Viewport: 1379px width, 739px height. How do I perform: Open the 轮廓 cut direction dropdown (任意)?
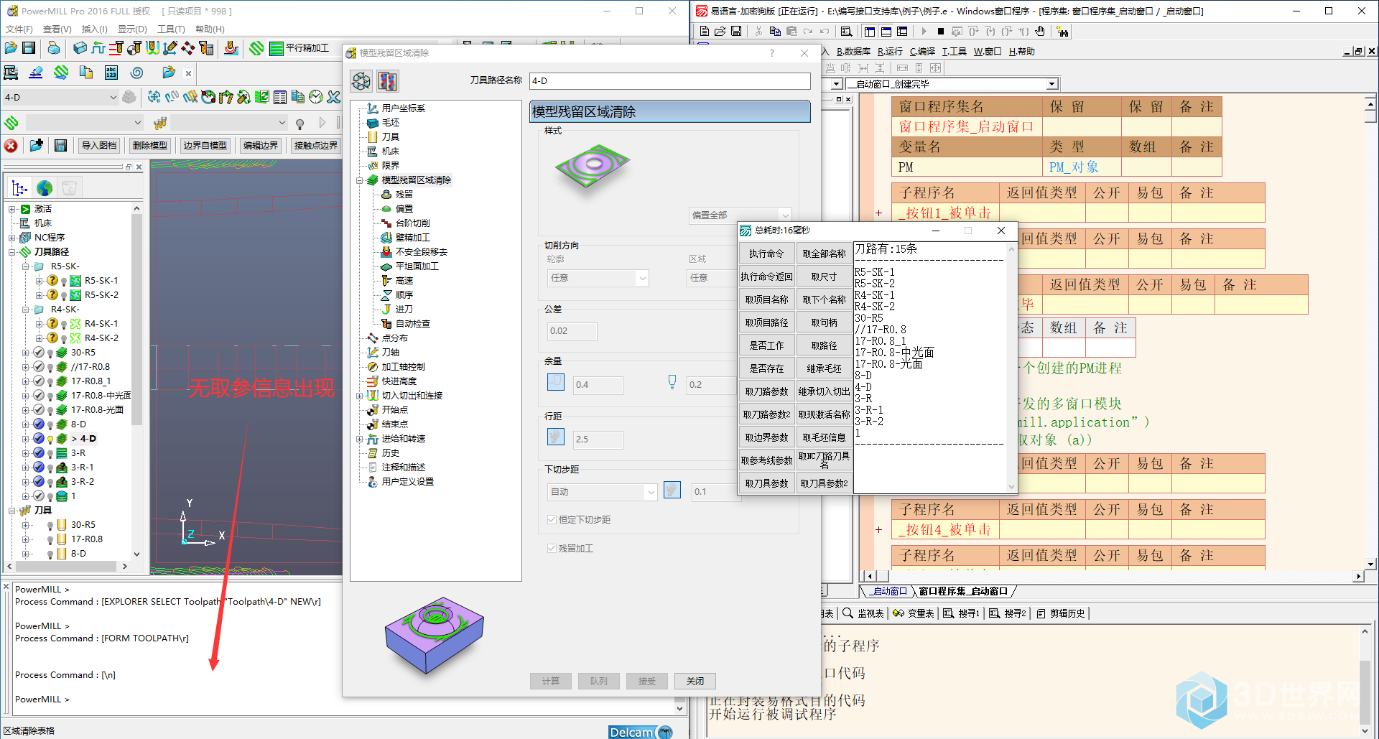click(642, 277)
